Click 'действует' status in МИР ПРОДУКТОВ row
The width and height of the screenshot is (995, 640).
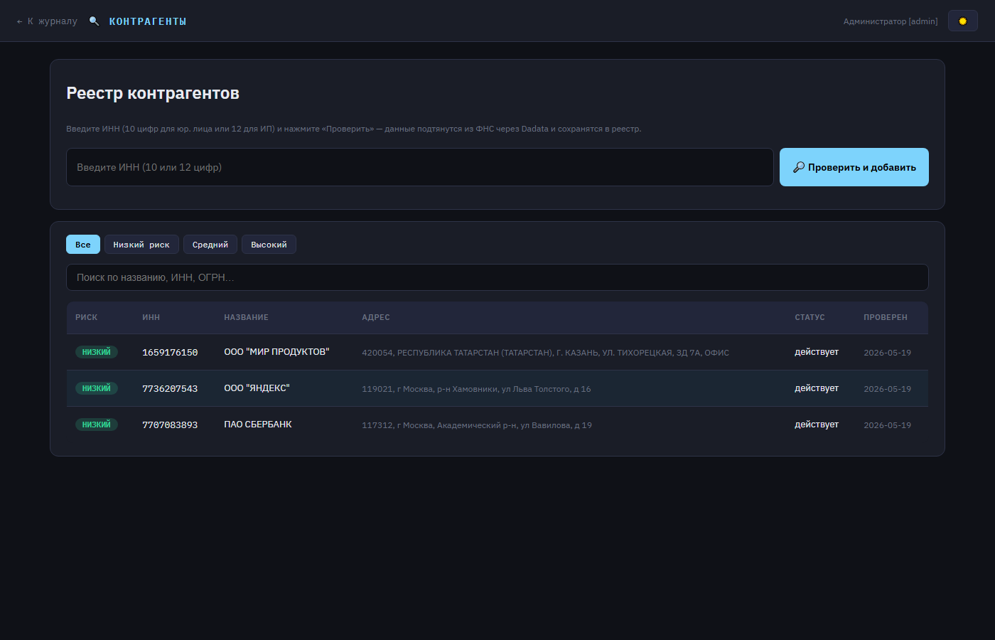[817, 352]
